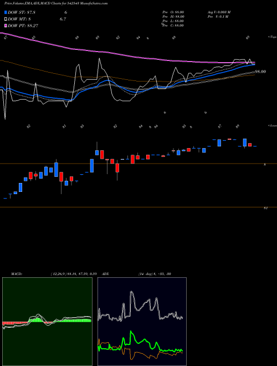The width and height of the screenshot is (277, 366).
Task: Click the 'Pre H: 88.00' high value
Action: tap(173, 17)
